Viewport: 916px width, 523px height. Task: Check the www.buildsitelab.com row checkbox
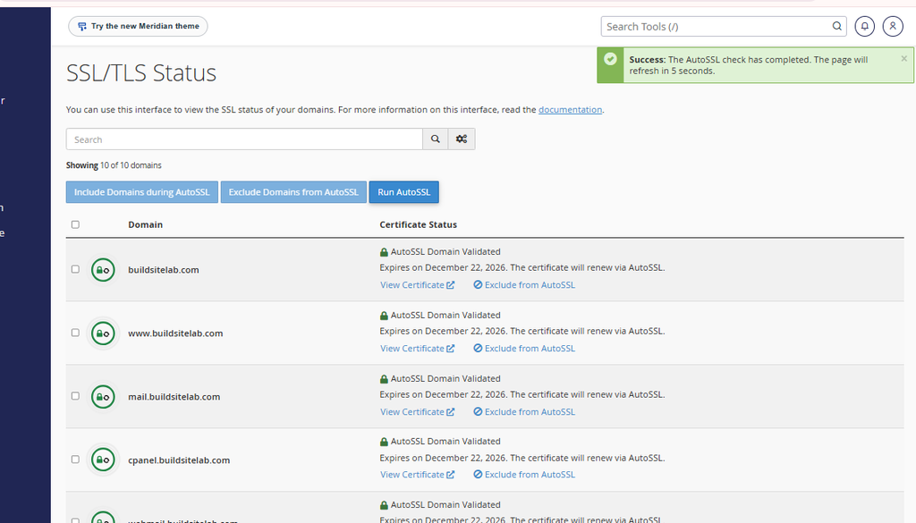coord(75,333)
